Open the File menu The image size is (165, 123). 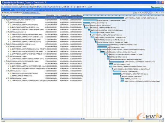pos(3,5)
